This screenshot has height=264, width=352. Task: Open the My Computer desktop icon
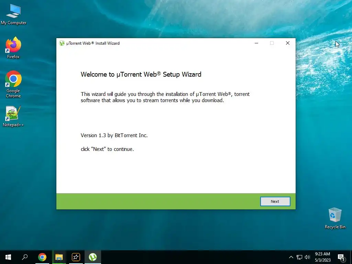13,14
